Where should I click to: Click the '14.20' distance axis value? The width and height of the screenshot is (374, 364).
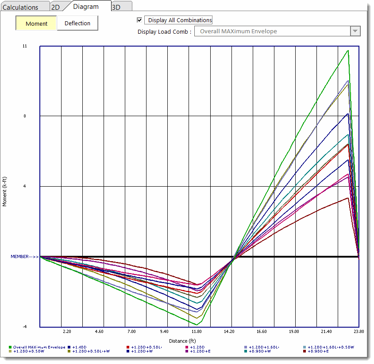229,332
